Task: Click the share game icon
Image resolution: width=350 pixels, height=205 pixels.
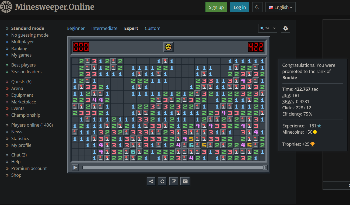Action: [151, 181]
